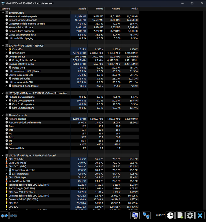This screenshot has height=222, width=206.
Task: Click lightning icon beside SoC Voltaggio (SVI2 TFN)
Action: 7,188
